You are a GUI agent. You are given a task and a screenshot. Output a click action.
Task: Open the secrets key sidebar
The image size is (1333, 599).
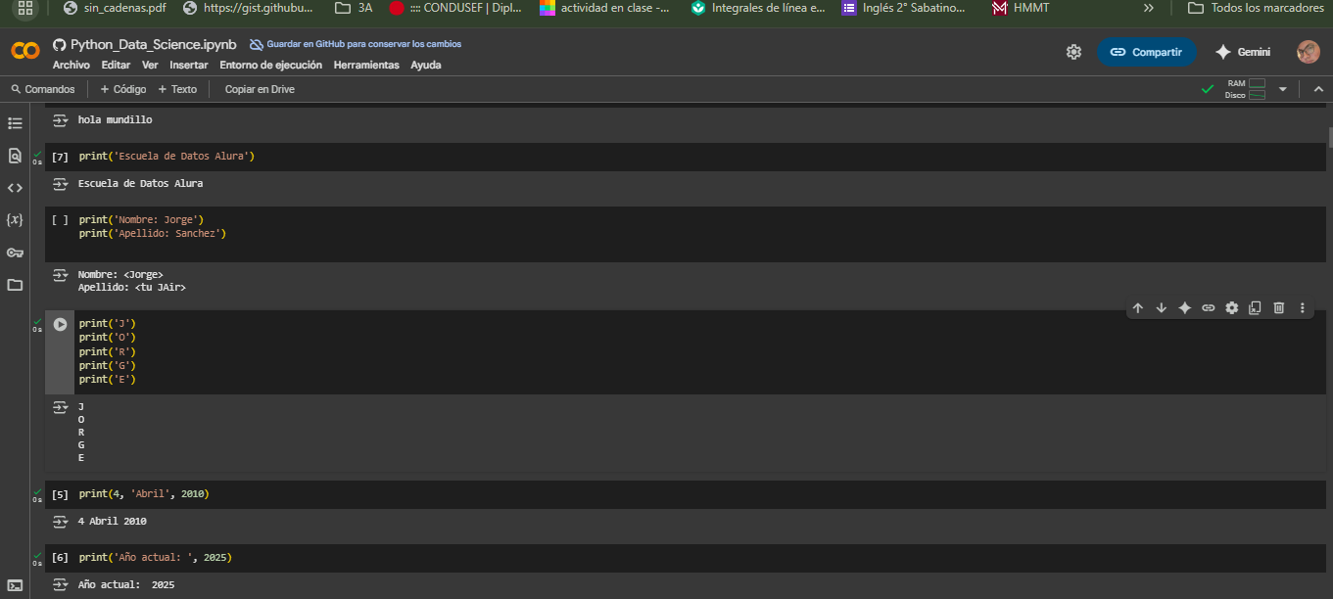point(15,253)
